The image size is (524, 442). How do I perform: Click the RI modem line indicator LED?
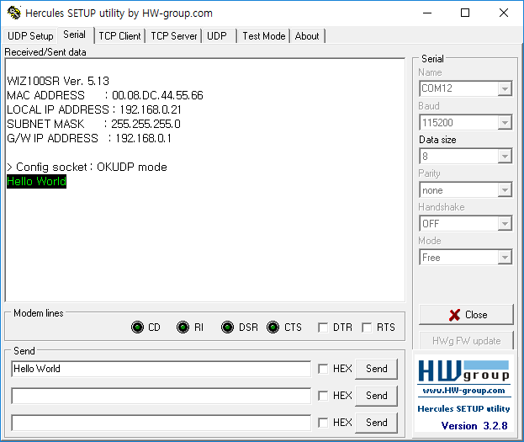(183, 327)
